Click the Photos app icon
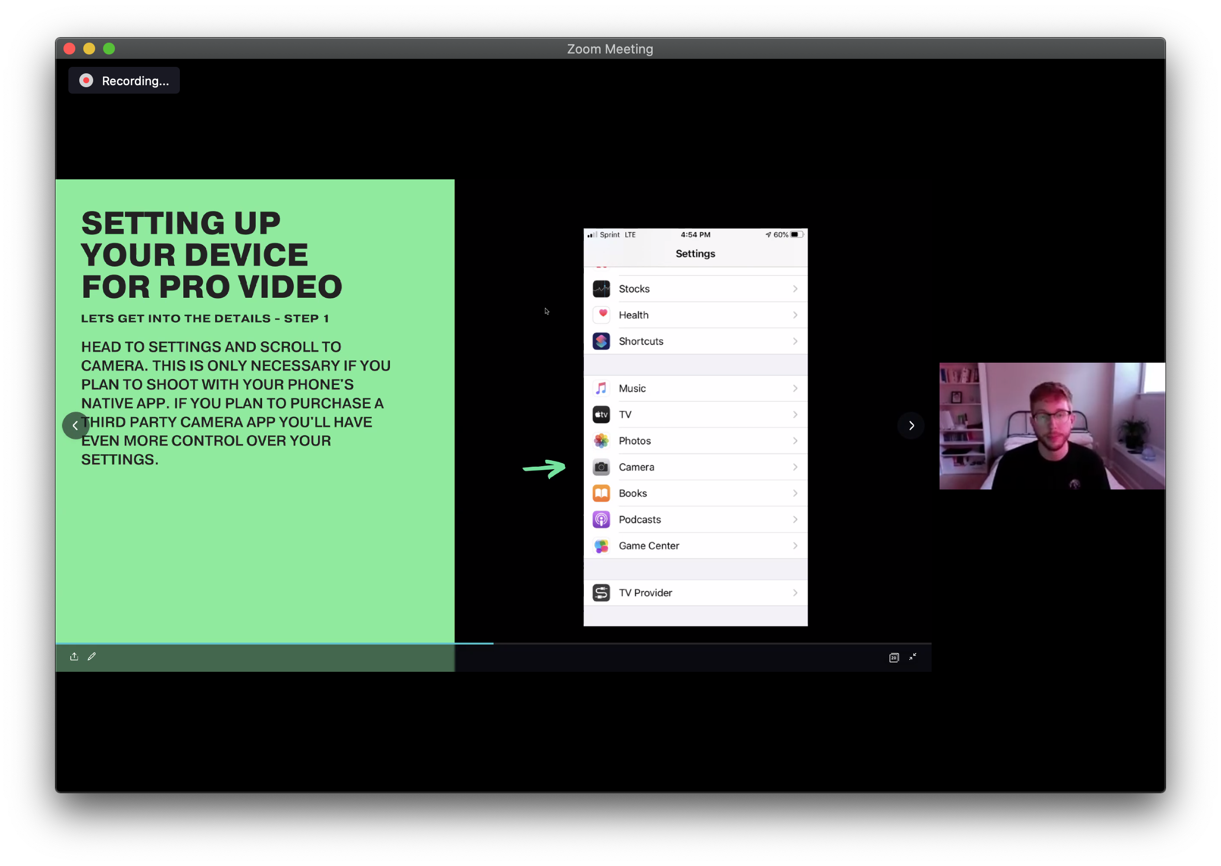Screen dimensions: 1221x866 (601, 441)
